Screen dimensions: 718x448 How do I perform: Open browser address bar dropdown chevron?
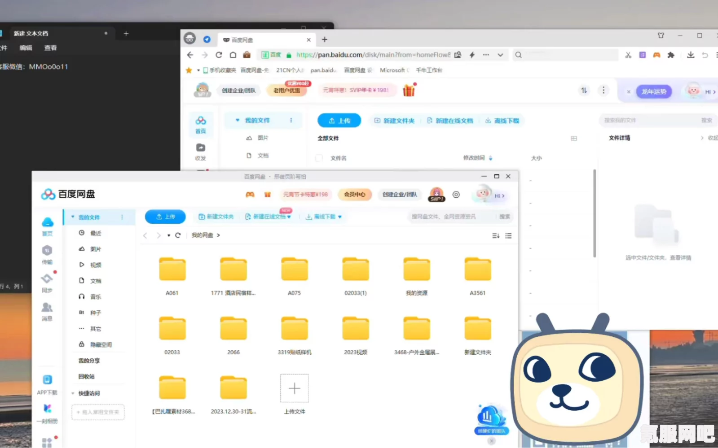[x=500, y=55]
